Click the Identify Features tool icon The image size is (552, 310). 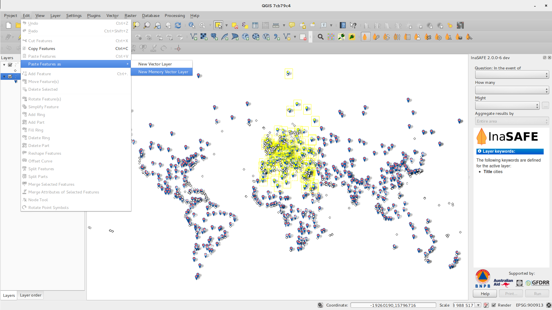pyautogui.click(x=192, y=26)
